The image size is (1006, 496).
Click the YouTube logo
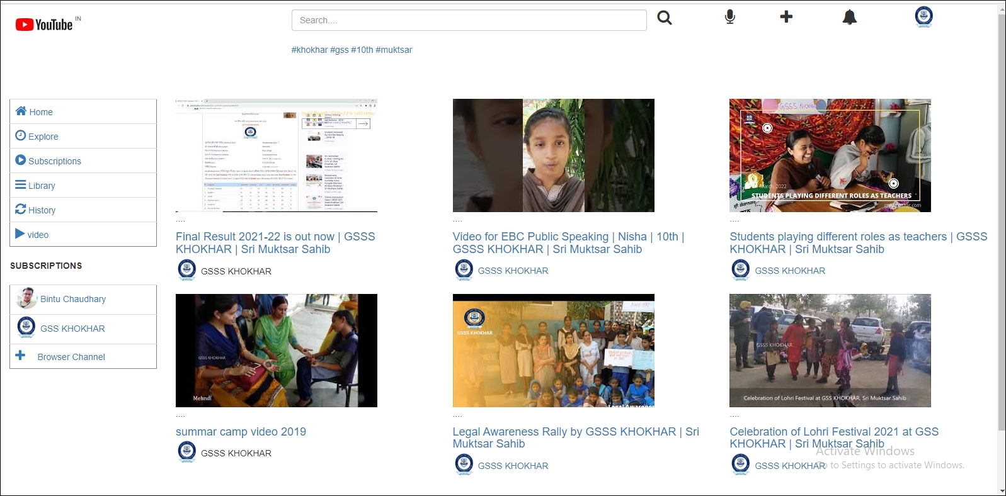[45, 25]
